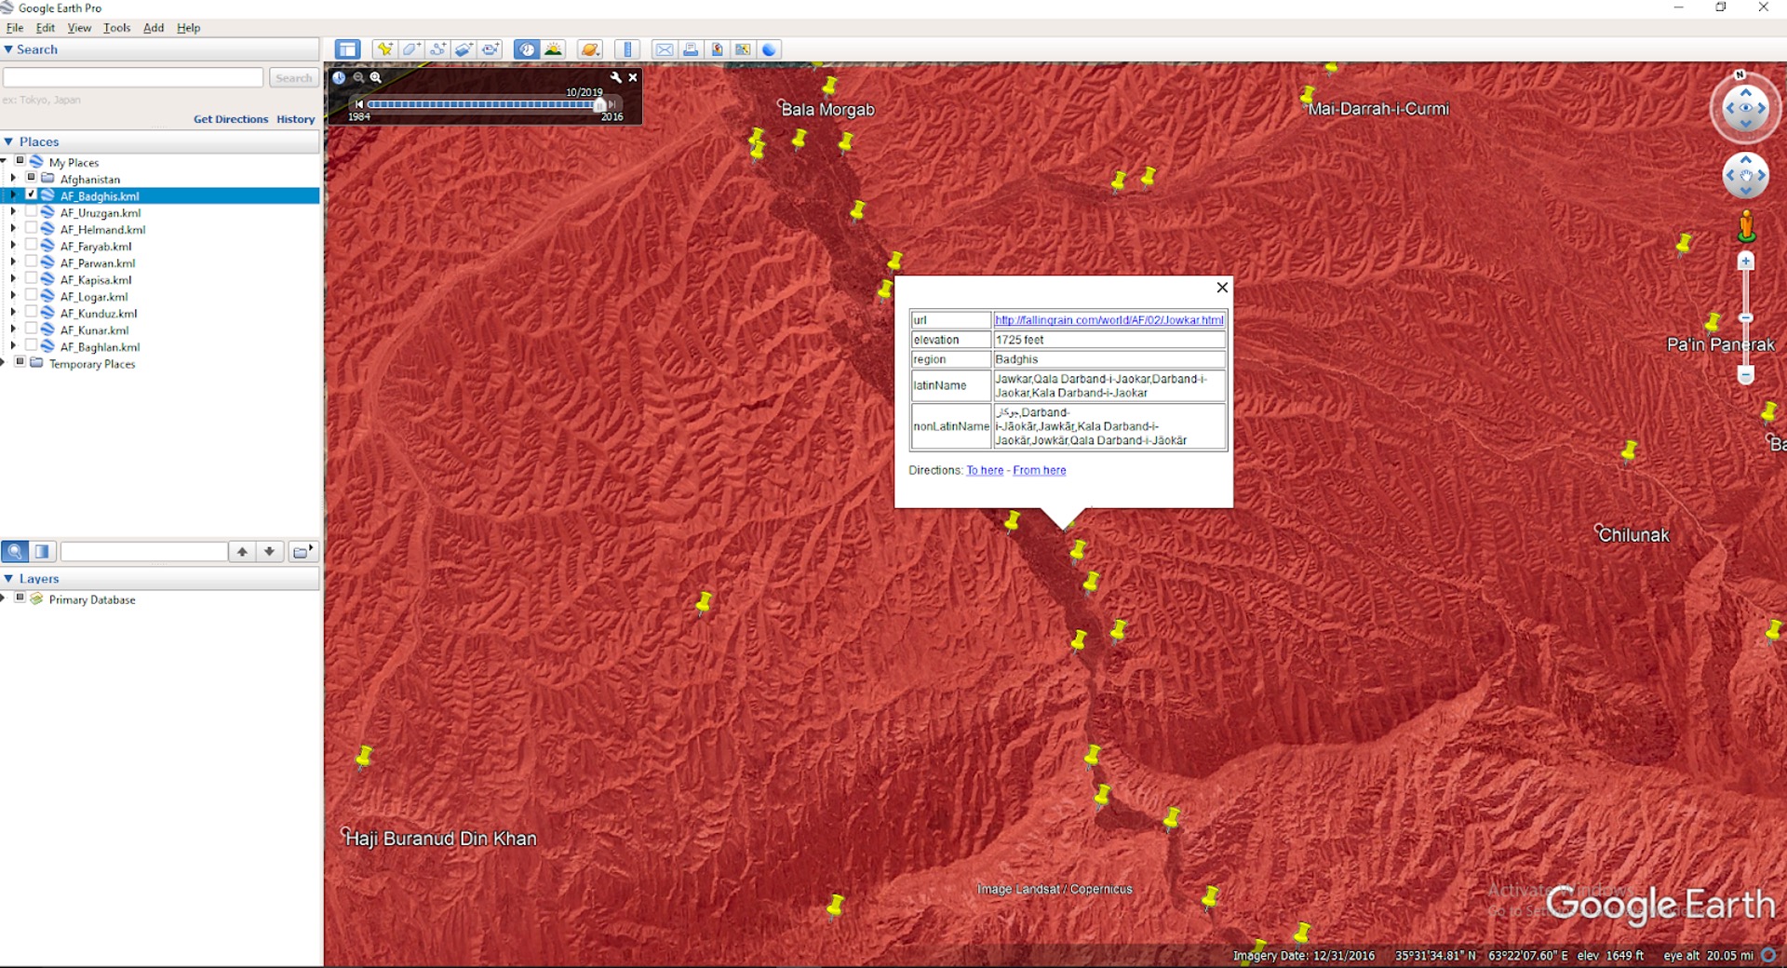Screen dimensions: 1787x968
Task: Check the AF_Uruzgan.kml checkbox
Action: (x=31, y=212)
